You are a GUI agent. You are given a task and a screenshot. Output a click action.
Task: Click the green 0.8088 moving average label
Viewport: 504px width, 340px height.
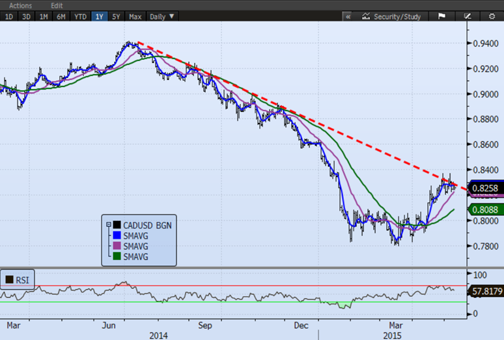click(485, 209)
